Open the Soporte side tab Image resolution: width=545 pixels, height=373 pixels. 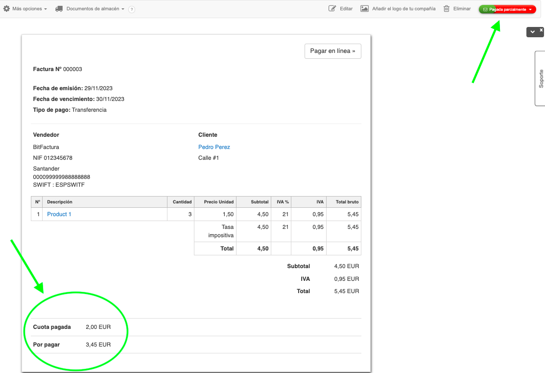coord(541,78)
